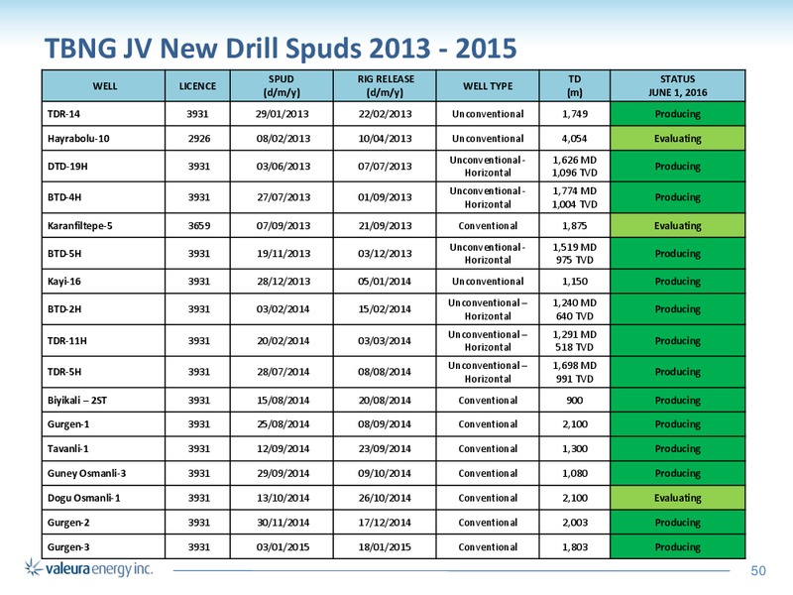Click the Conventional well type for Tavanli-1
The width and height of the screenshot is (793, 595).
click(x=488, y=449)
